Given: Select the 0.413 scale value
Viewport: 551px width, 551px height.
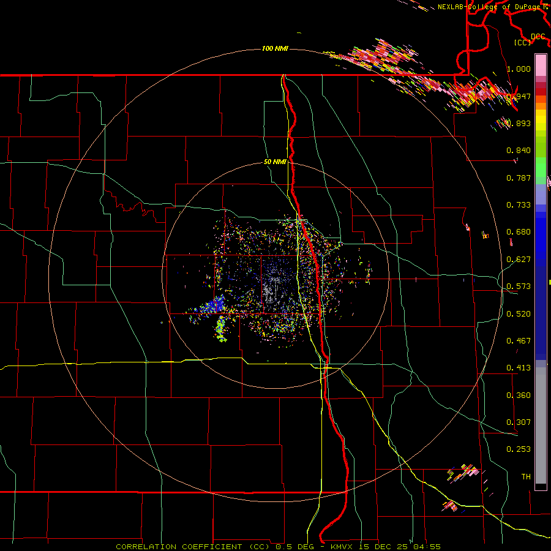Looking at the screenshot, I should pos(519,368).
